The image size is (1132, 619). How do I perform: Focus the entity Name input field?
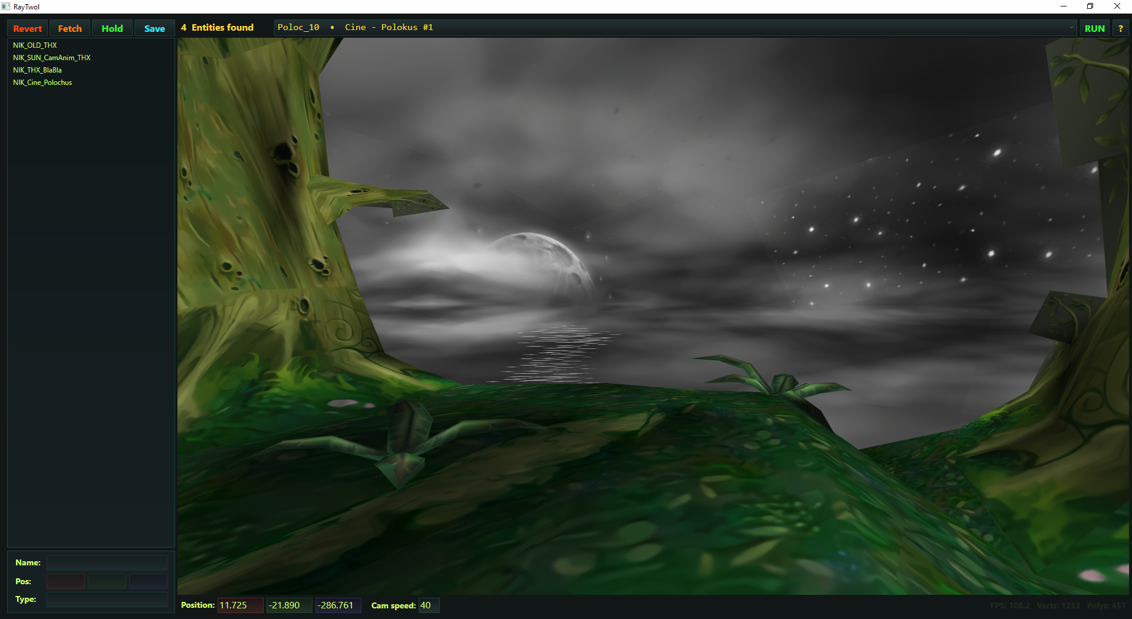point(107,563)
